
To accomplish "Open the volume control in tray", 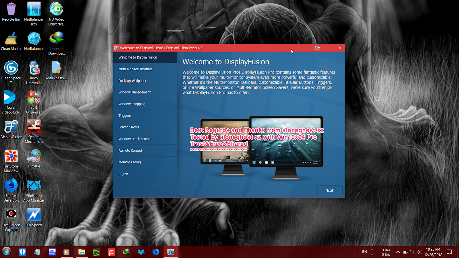I will 419,252.
